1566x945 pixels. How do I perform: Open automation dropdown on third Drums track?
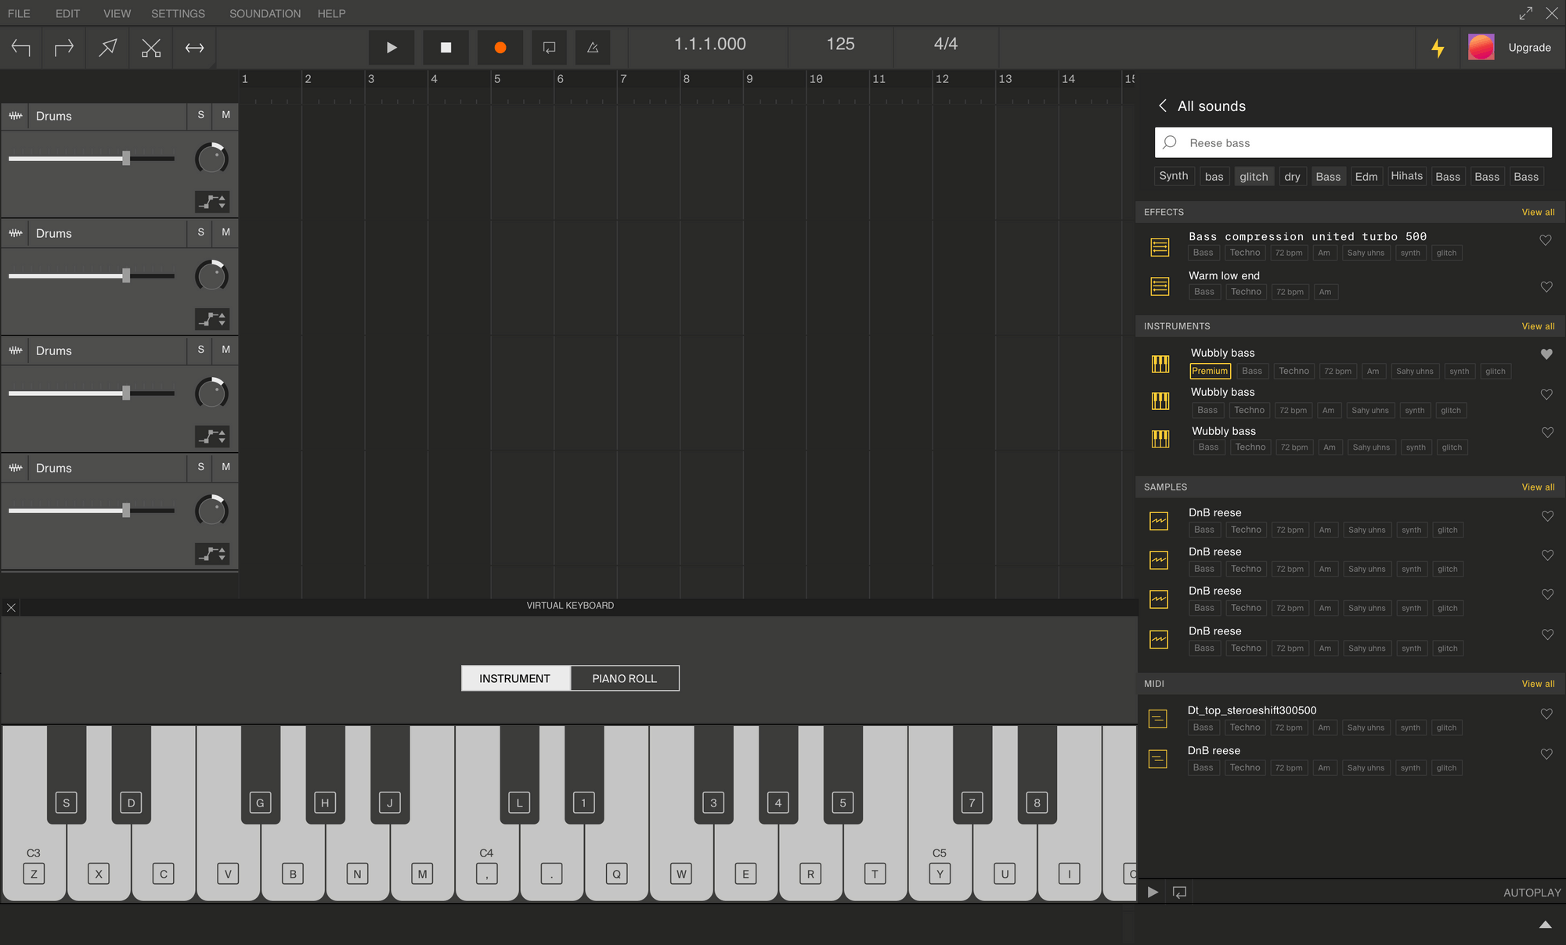point(212,437)
